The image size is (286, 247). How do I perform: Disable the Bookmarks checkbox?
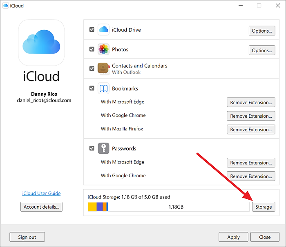coord(92,88)
